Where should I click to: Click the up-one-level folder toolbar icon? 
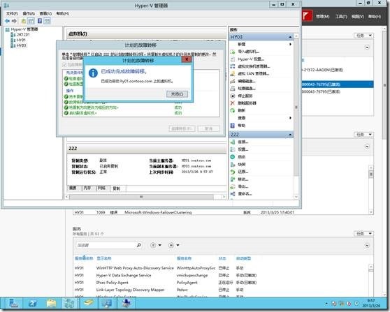(23, 21)
